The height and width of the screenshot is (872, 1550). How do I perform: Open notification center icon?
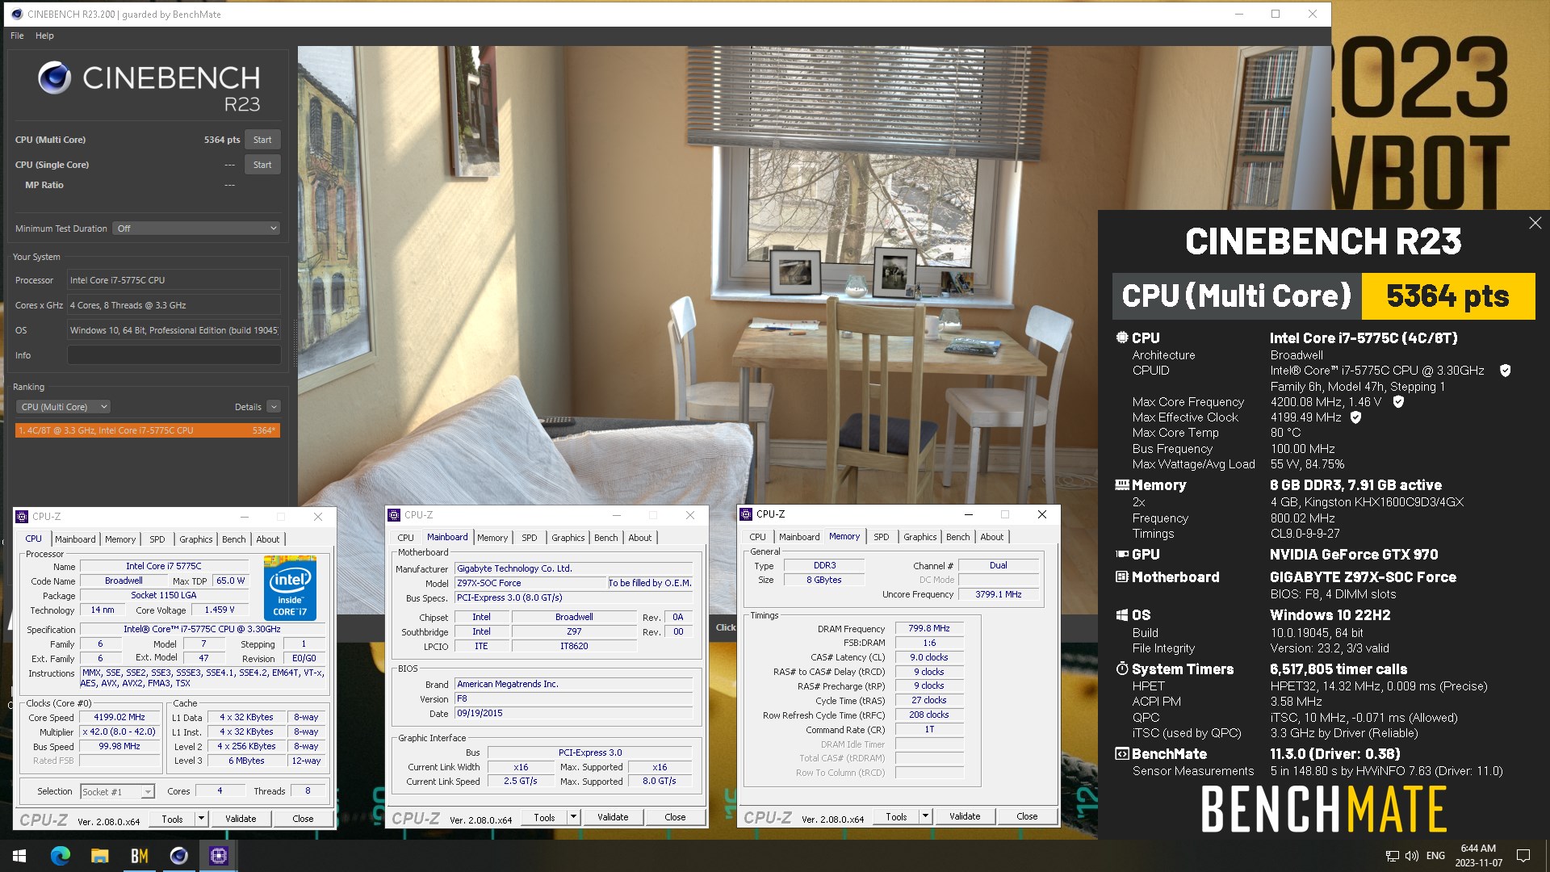(1523, 856)
